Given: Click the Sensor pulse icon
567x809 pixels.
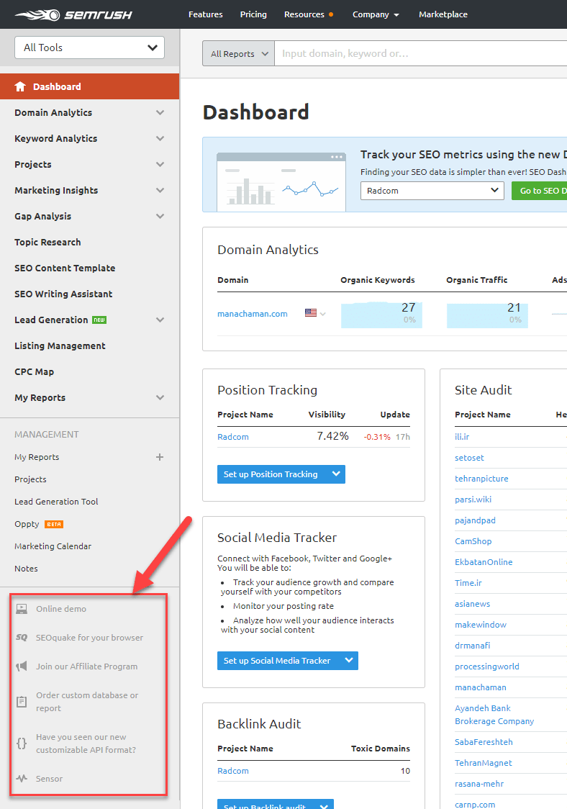Looking at the screenshot, I should (x=22, y=779).
